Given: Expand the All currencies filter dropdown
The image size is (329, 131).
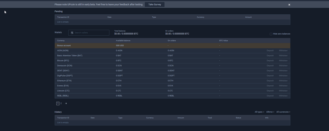Looking at the screenshot, I should click(283, 112).
